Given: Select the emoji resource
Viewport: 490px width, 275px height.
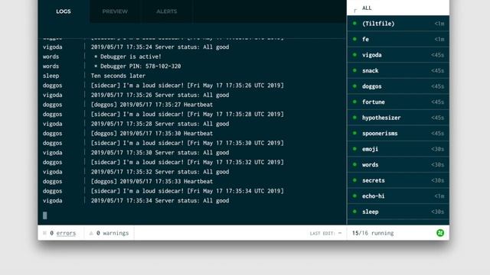Looking at the screenshot, I should [x=398, y=149].
